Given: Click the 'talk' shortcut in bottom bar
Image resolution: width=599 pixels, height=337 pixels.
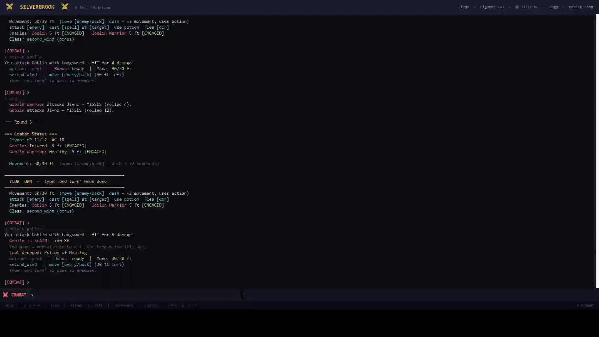Looking at the screenshot, I should 98,305.
